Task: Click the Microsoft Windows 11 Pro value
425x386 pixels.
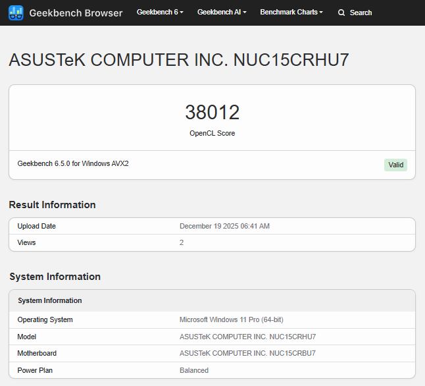Action: point(231,319)
